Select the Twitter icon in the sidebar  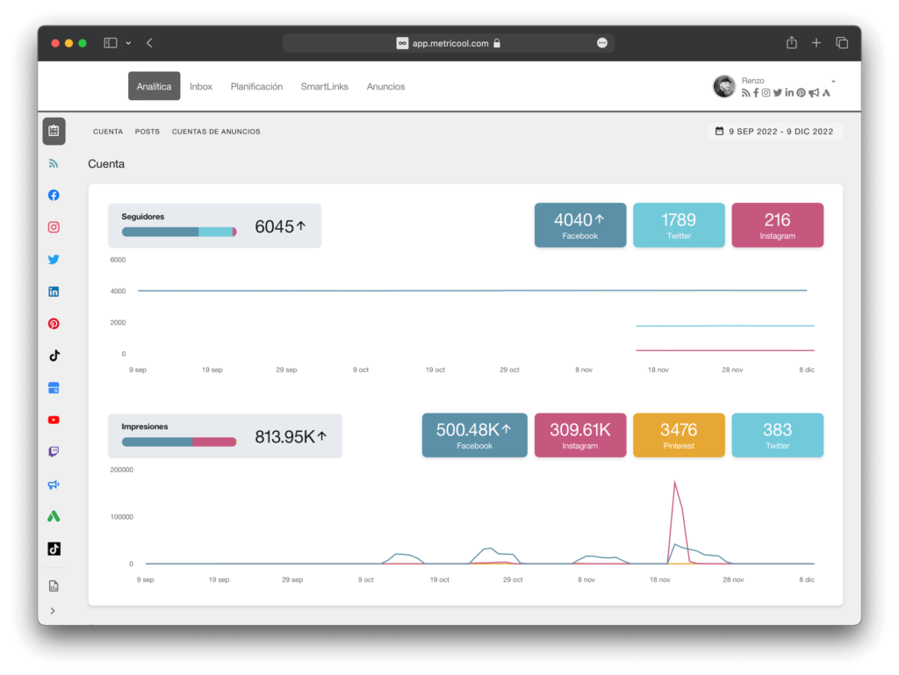tap(54, 260)
